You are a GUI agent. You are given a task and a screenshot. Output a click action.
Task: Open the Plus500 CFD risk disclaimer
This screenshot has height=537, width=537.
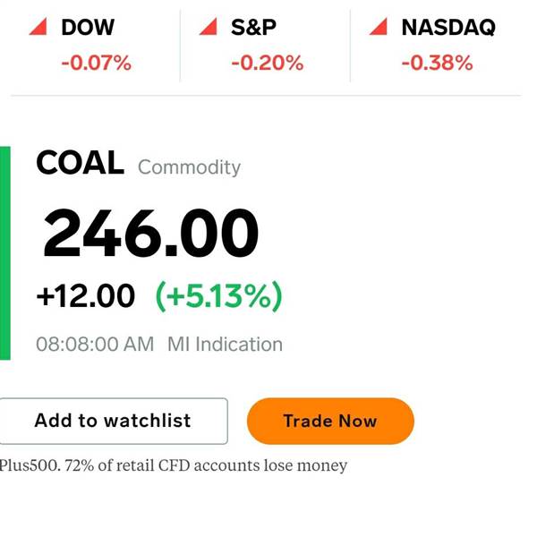174,465
